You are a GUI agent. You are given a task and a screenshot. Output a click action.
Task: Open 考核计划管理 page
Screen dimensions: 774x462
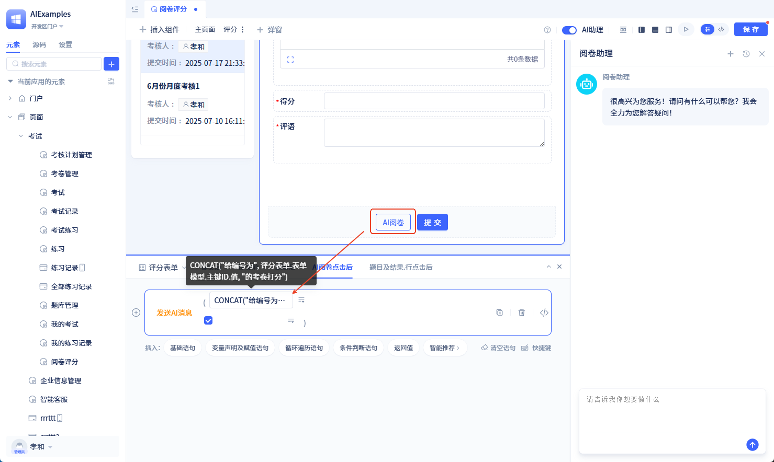click(71, 155)
